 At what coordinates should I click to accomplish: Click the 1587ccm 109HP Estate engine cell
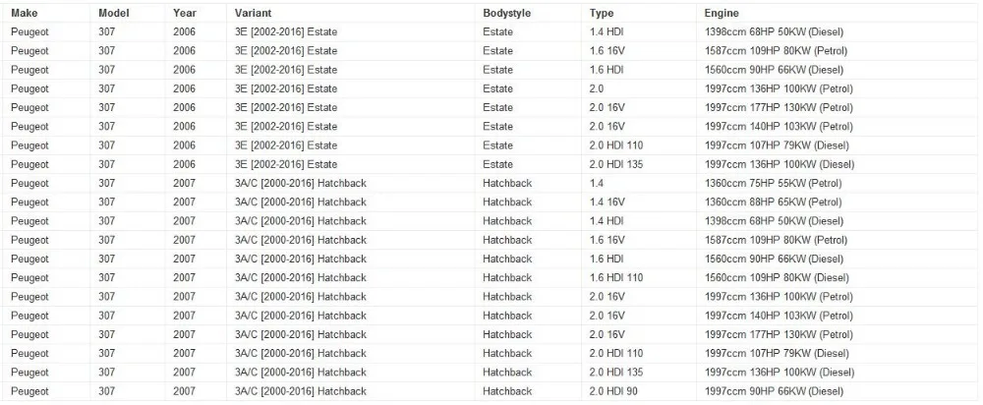[837, 51]
